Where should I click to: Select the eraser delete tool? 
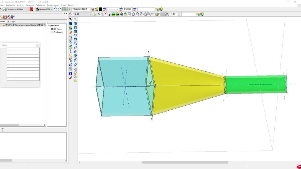pyautogui.click(x=71, y=78)
